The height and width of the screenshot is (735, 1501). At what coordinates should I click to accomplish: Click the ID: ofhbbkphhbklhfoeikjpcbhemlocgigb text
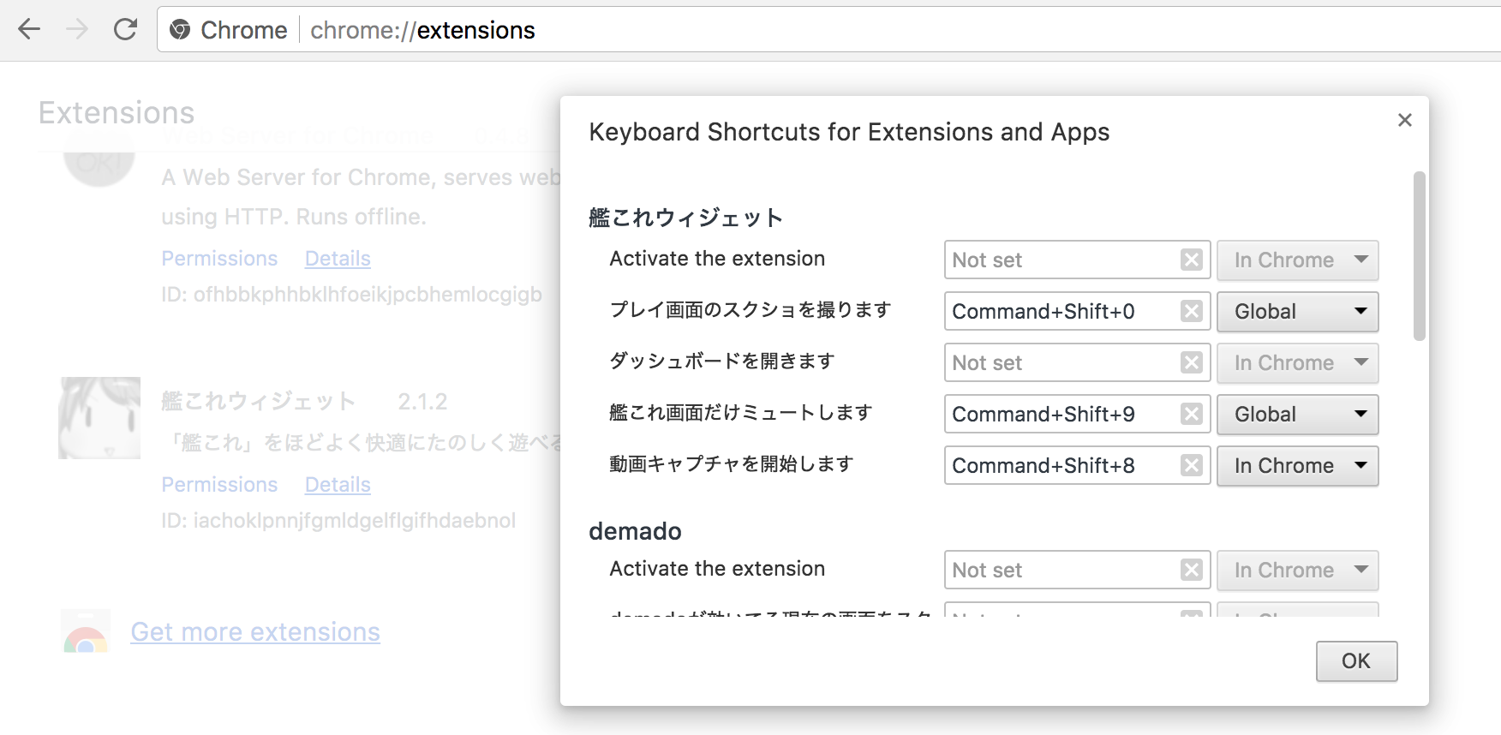coord(351,295)
